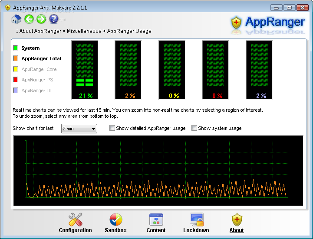Go forward with green right arrow

pyautogui.click(x=41, y=19)
